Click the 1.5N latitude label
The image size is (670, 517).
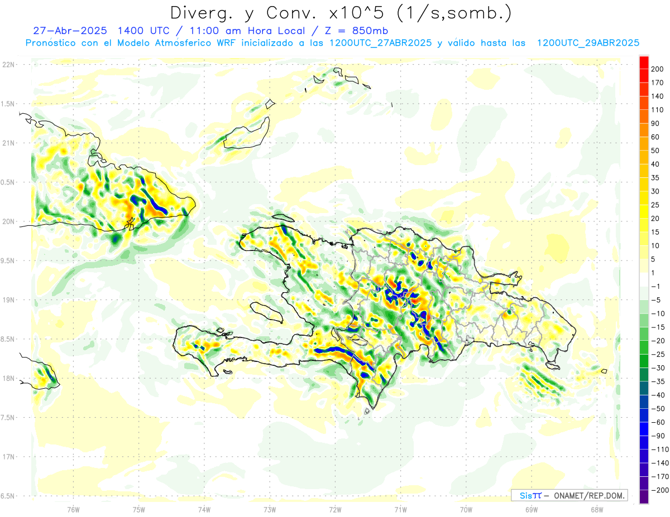pos(8,104)
